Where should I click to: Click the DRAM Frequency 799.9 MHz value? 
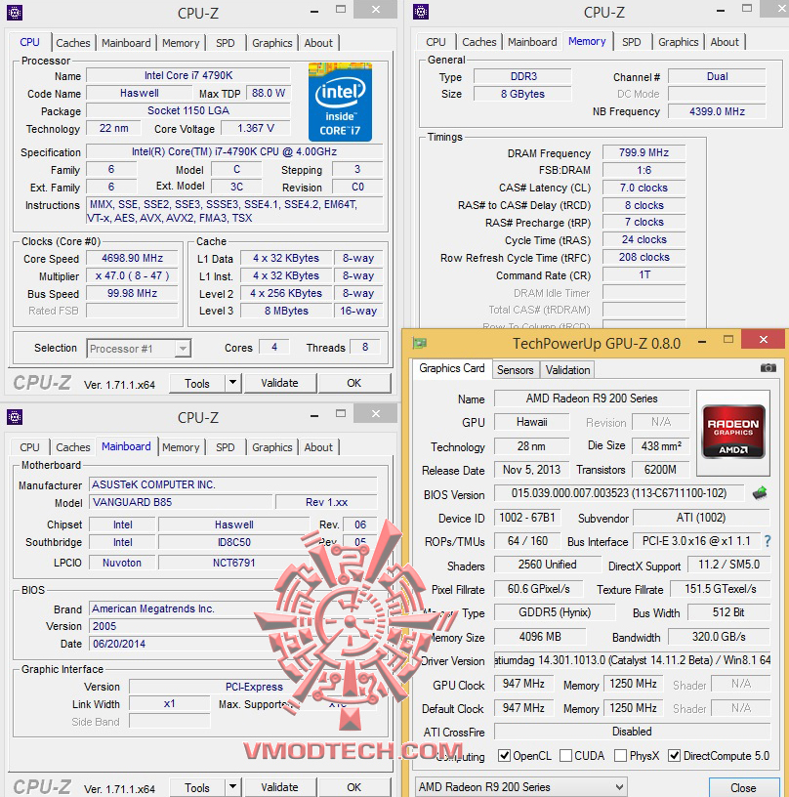644,152
